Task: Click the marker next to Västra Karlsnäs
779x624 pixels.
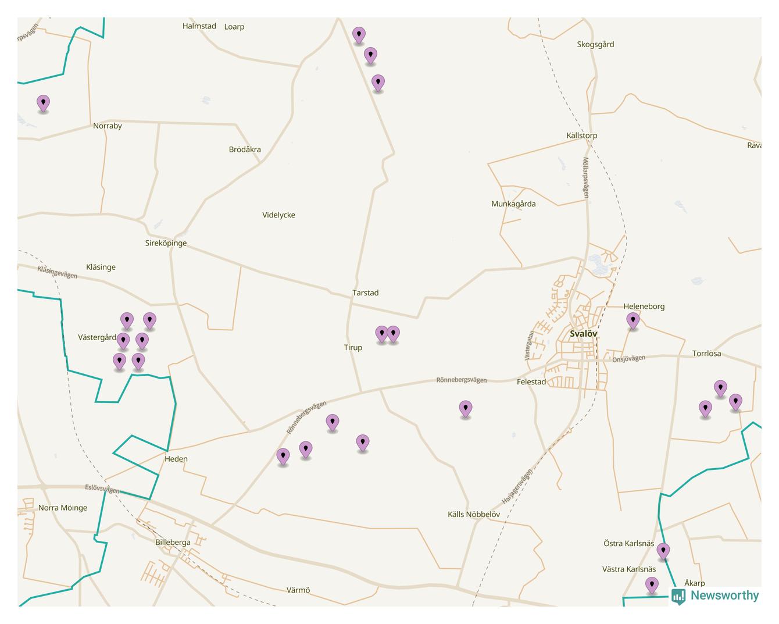Action: pos(652,584)
